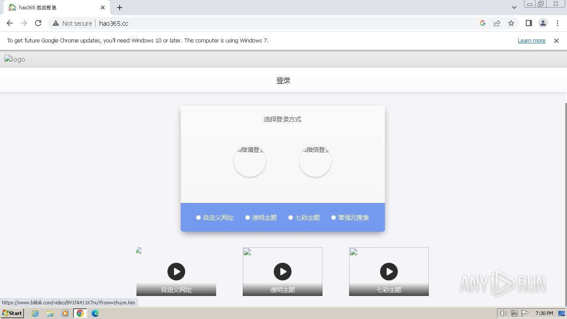The image size is (567, 319).
Task: Open Windows Media Player taskbar icon
Action: (65, 313)
